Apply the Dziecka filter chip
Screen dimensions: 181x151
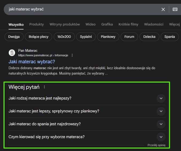pyautogui.click(x=149, y=37)
